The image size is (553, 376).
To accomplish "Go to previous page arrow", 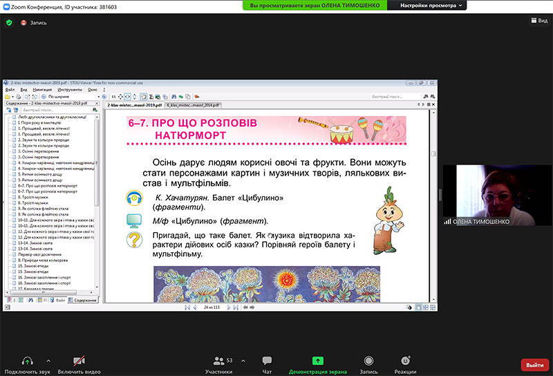I will tap(195, 307).
